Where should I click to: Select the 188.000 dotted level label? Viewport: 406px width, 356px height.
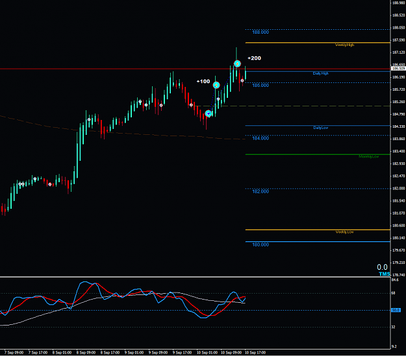click(x=260, y=32)
